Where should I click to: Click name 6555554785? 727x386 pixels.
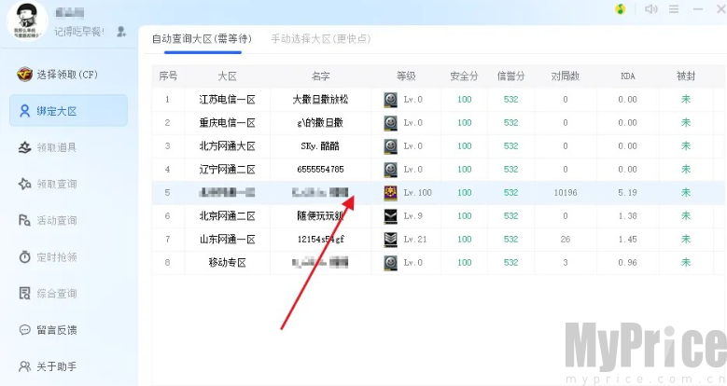[x=320, y=169]
